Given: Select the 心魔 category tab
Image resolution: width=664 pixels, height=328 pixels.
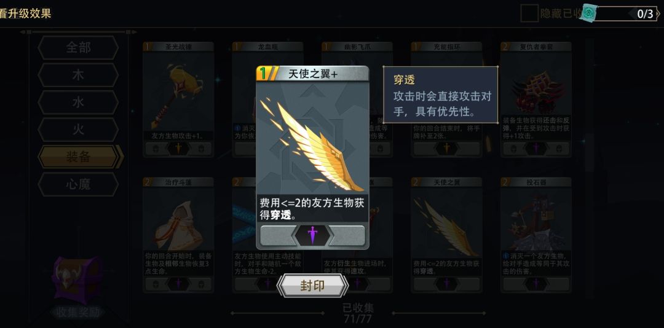Looking at the screenshot, I should (78, 184).
